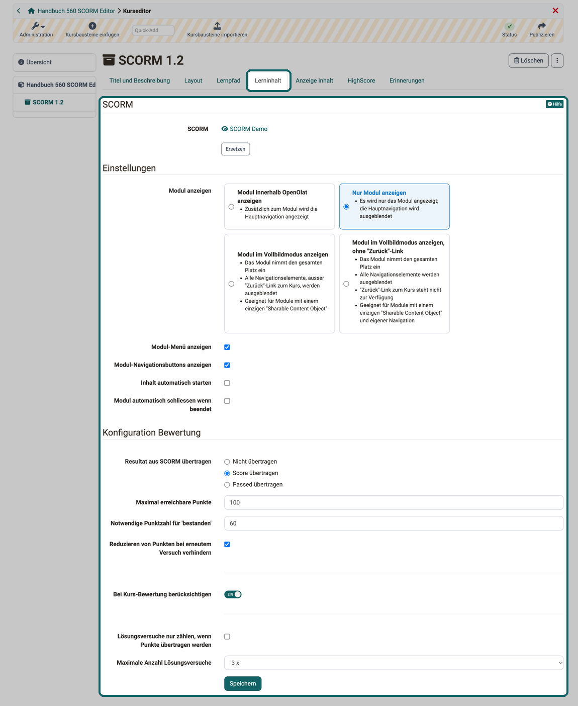Select Passed übertragen radio
Screen dimensions: 578x706
227,485
